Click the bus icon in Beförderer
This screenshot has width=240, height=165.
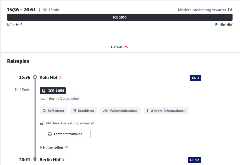pos(44,111)
